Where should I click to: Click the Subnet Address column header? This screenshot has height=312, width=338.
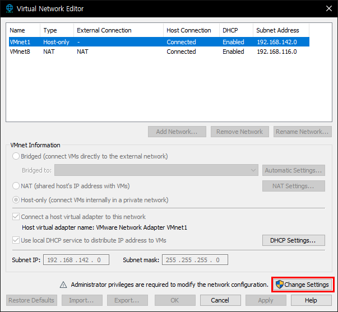(x=281, y=30)
